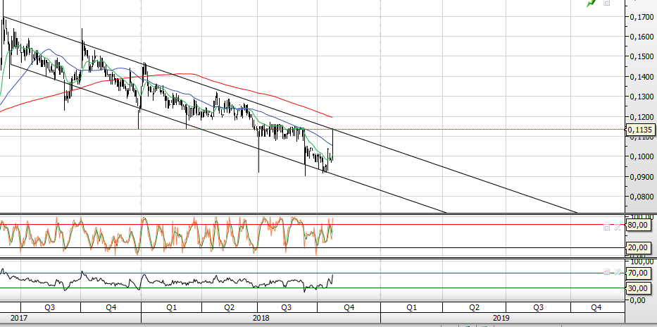
Task: Click the 2019 year label
Action: coord(501,319)
